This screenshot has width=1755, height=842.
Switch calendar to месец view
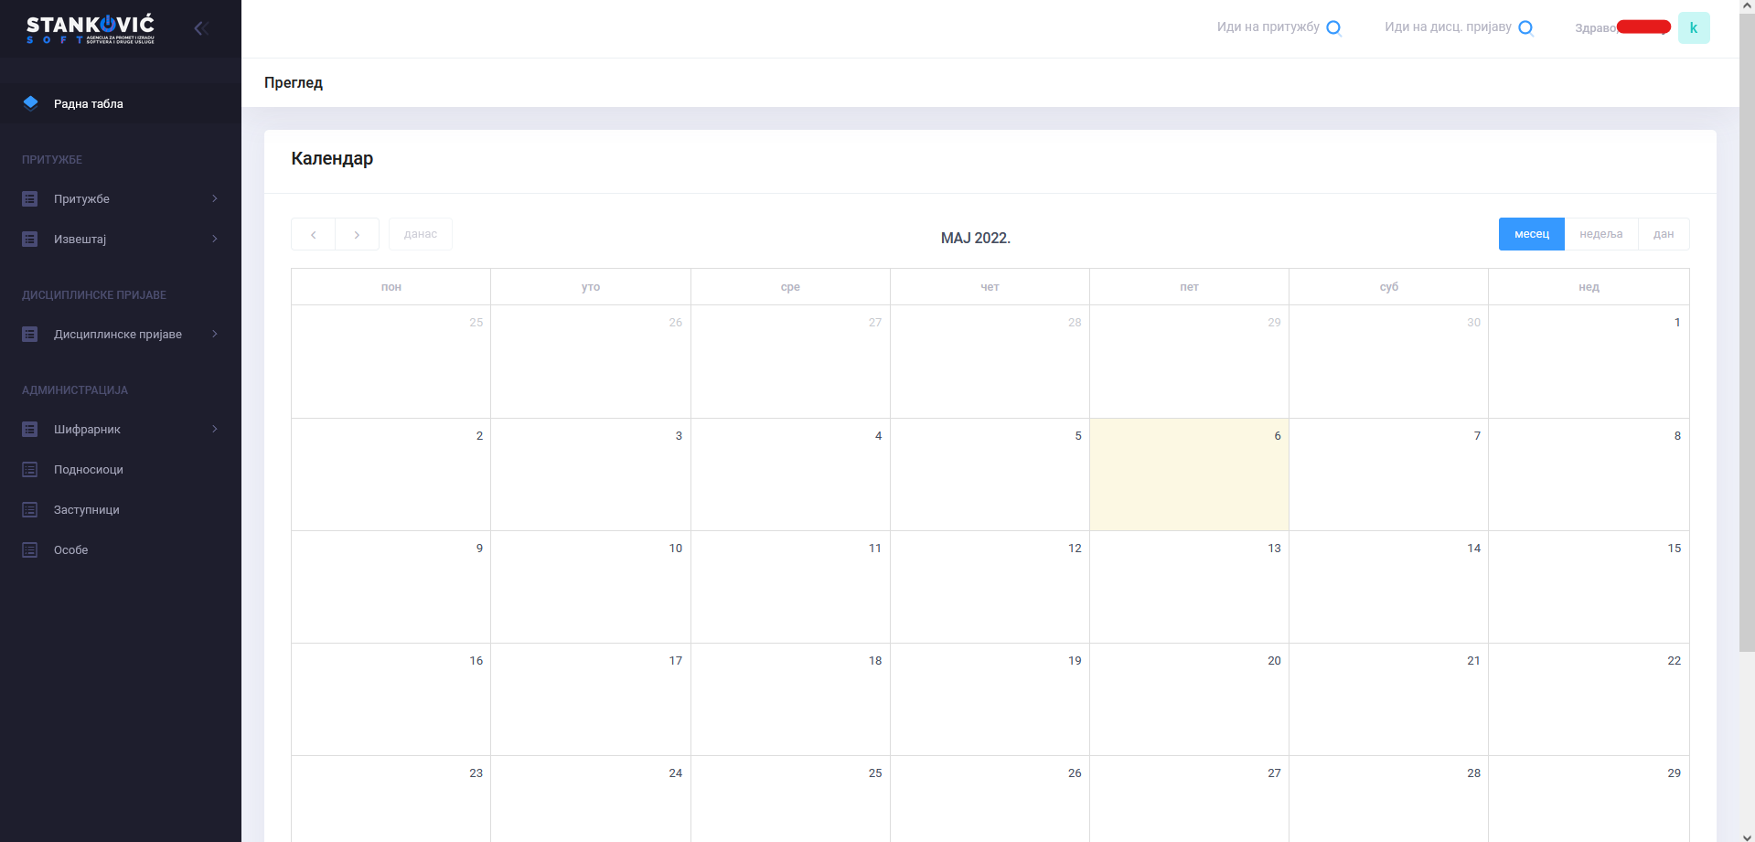[1531, 234]
